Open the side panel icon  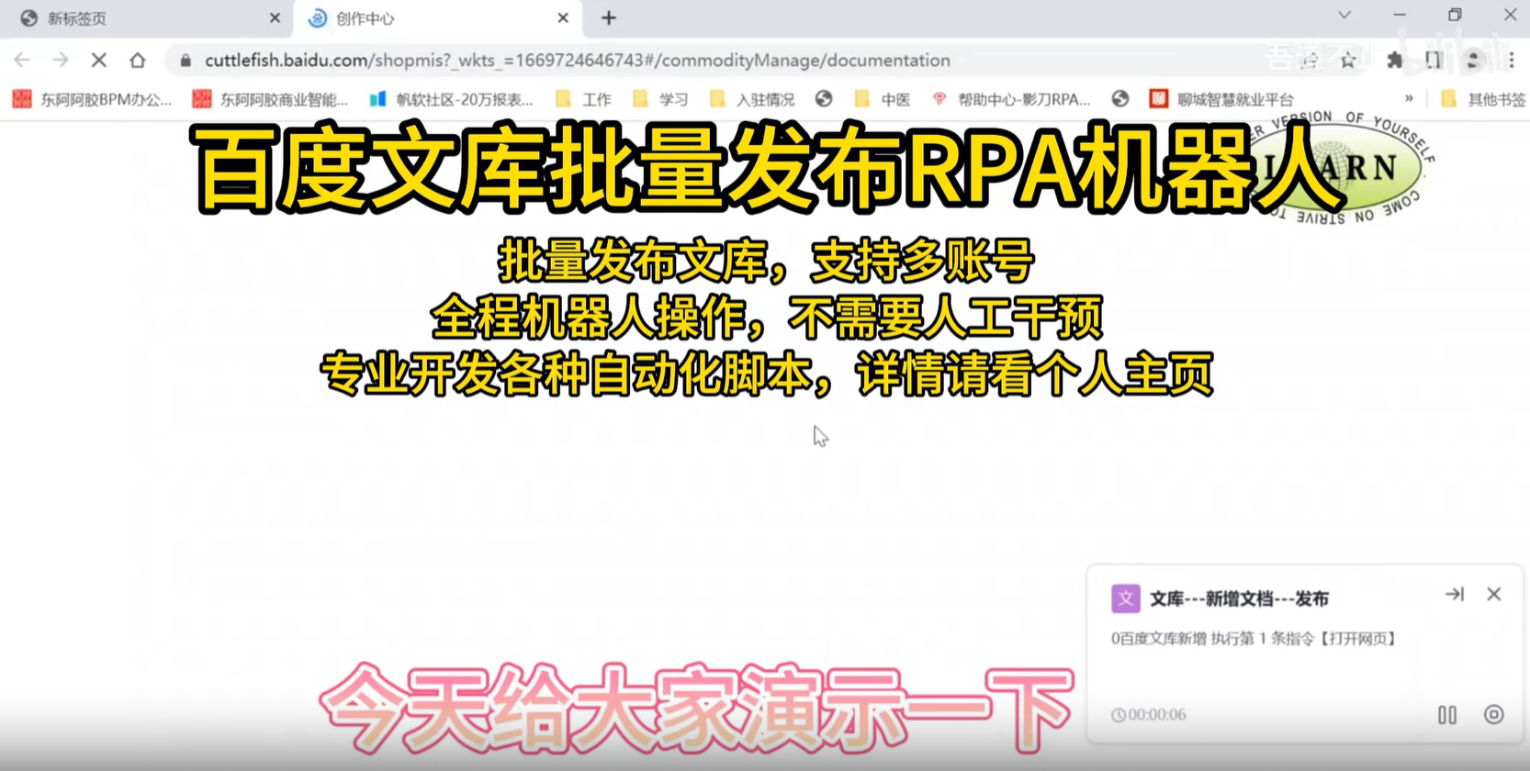[1434, 60]
